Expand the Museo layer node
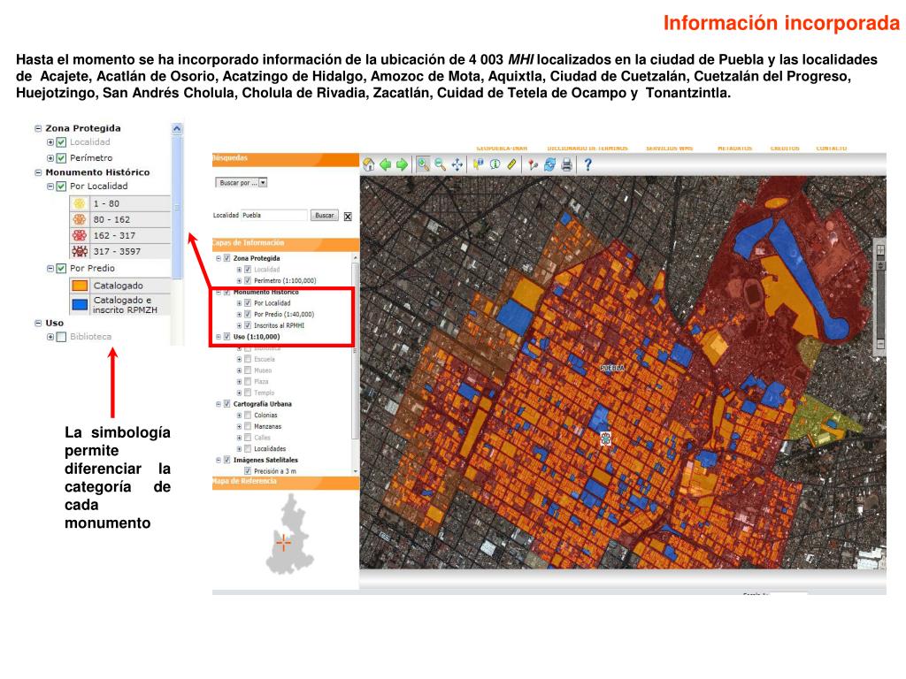Screen dimensions: 906x679 point(239,370)
